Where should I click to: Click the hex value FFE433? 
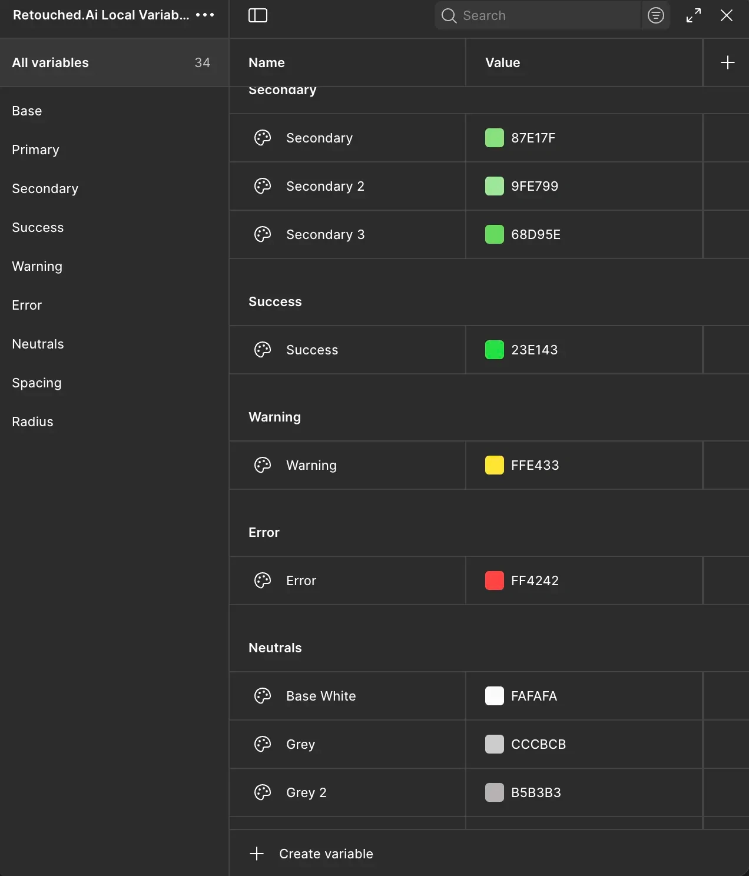click(x=535, y=465)
